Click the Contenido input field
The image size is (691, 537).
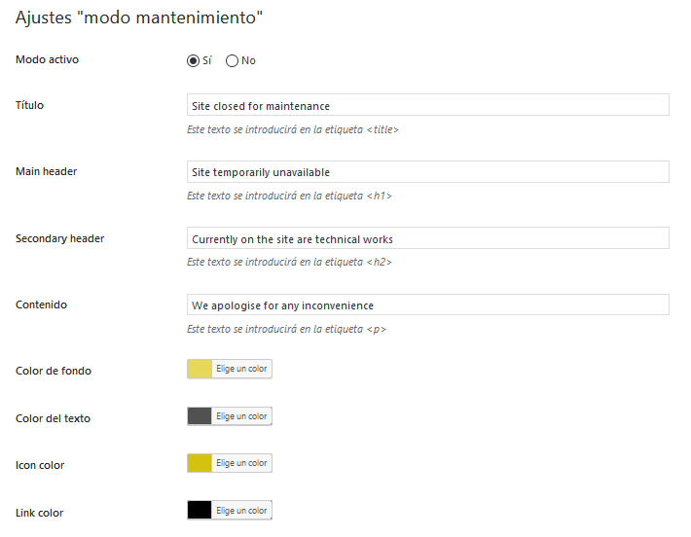(427, 305)
